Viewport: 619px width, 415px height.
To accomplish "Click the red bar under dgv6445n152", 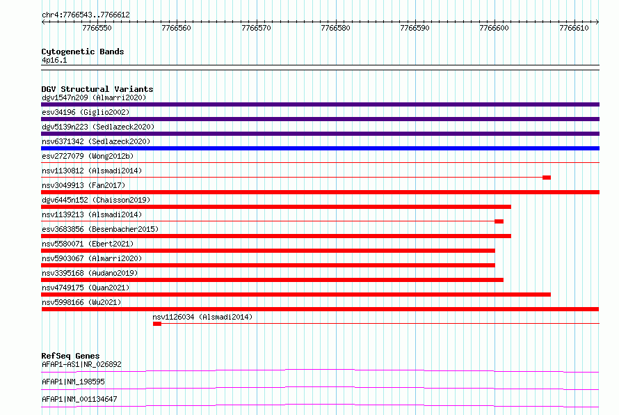I will tap(276, 207).
